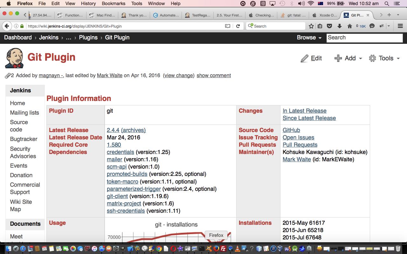
Task: Click the '2015-May 61617' installations entry
Action: pyautogui.click(x=304, y=223)
